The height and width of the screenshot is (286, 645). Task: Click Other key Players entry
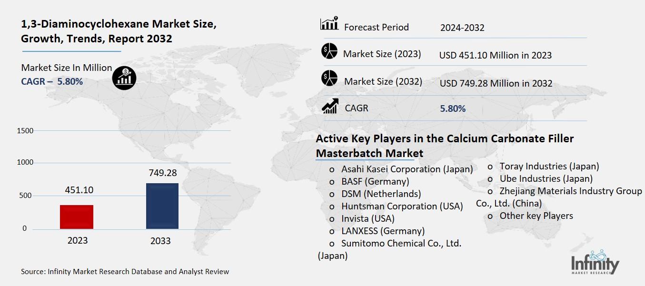(536, 216)
